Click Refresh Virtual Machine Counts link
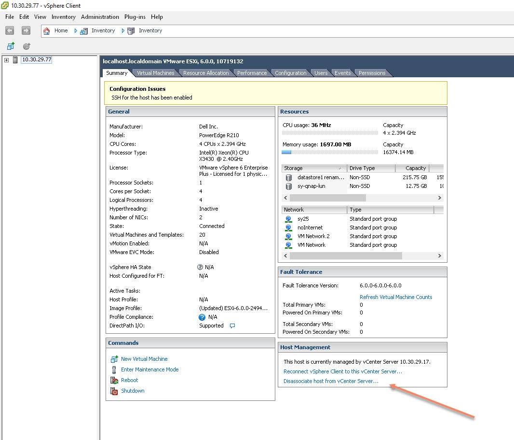514x440 pixels. click(396, 297)
